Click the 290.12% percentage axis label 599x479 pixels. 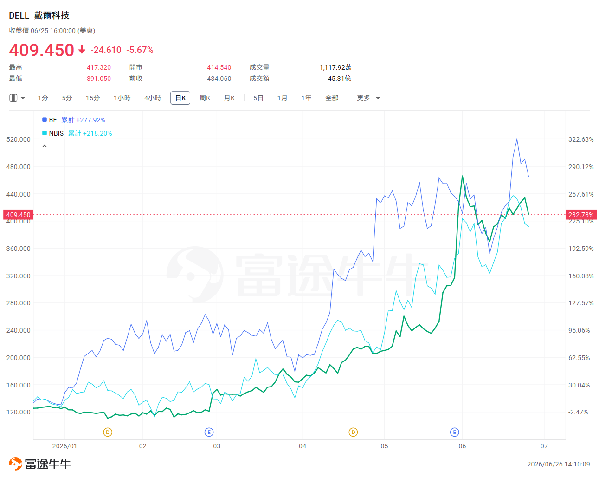pos(581,167)
